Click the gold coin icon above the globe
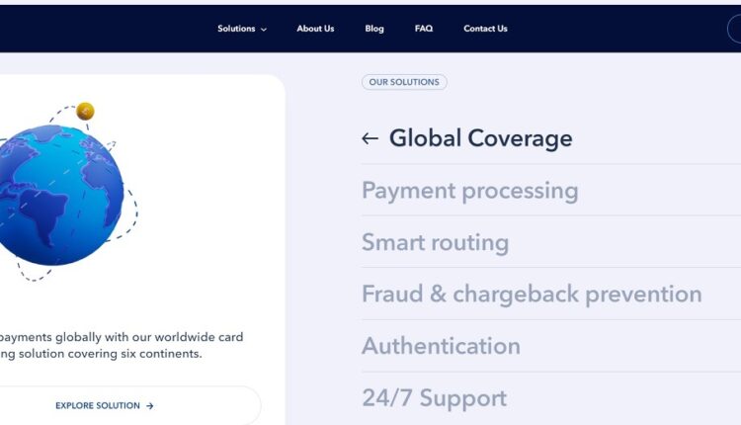 [x=85, y=111]
